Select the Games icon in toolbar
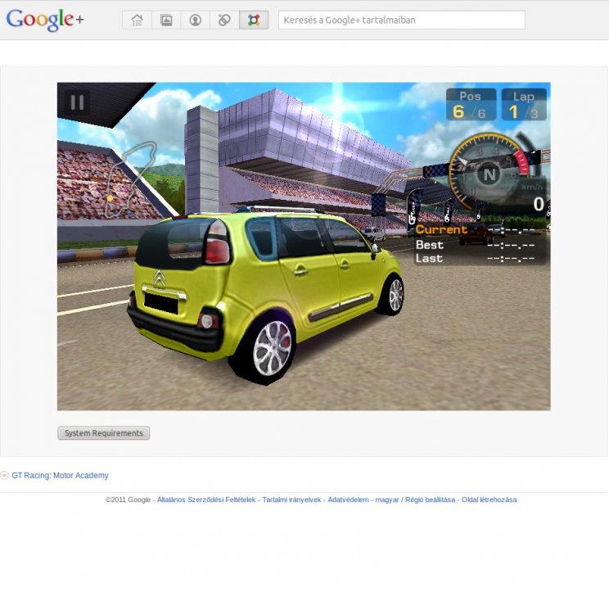Image resolution: width=609 pixels, height=593 pixels. point(254,20)
